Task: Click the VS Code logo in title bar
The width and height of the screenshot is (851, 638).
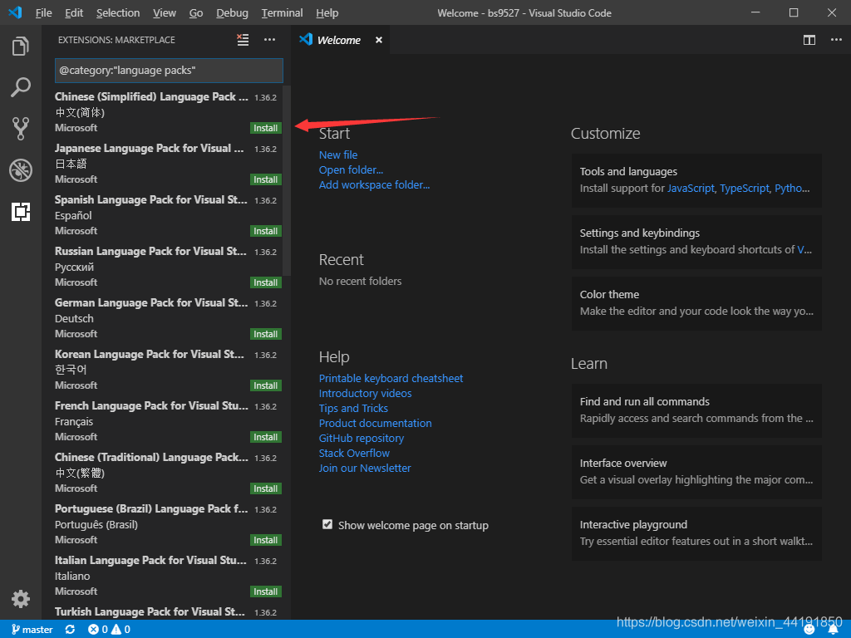Action: pos(15,12)
